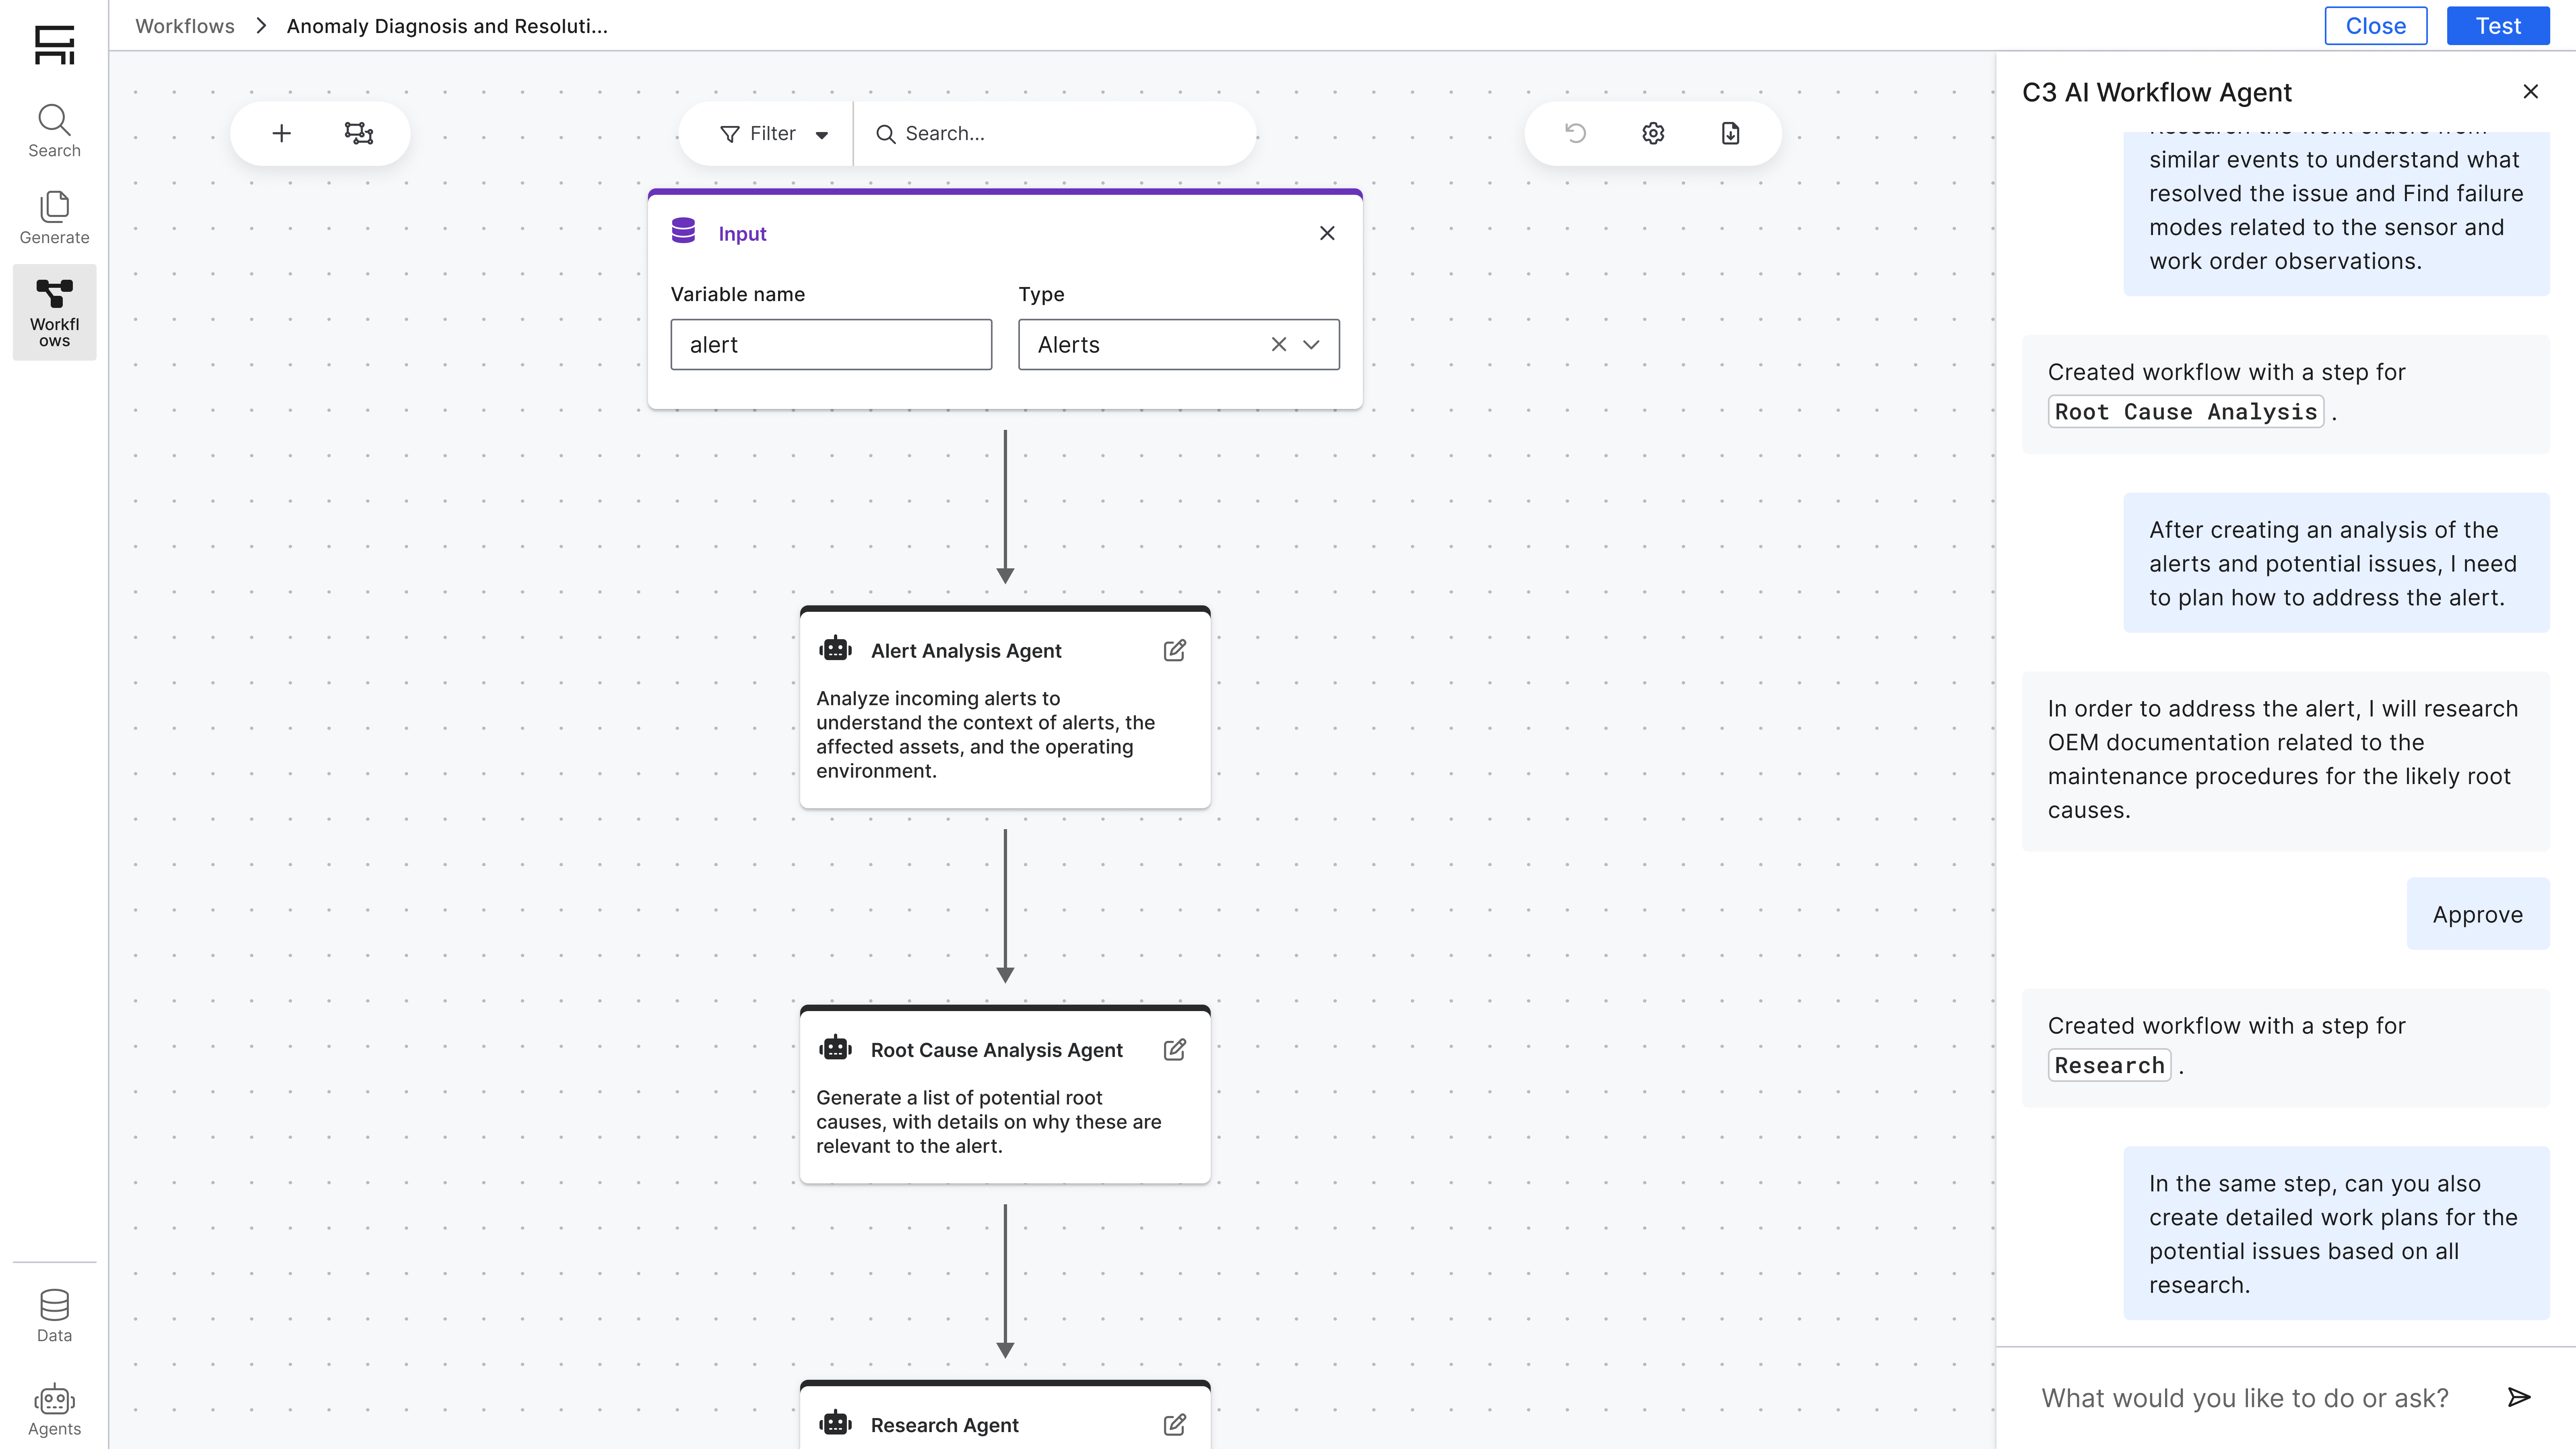Edit the Alert Analysis Agent with pencil icon
This screenshot has height=1449, width=2576.
tap(1175, 650)
